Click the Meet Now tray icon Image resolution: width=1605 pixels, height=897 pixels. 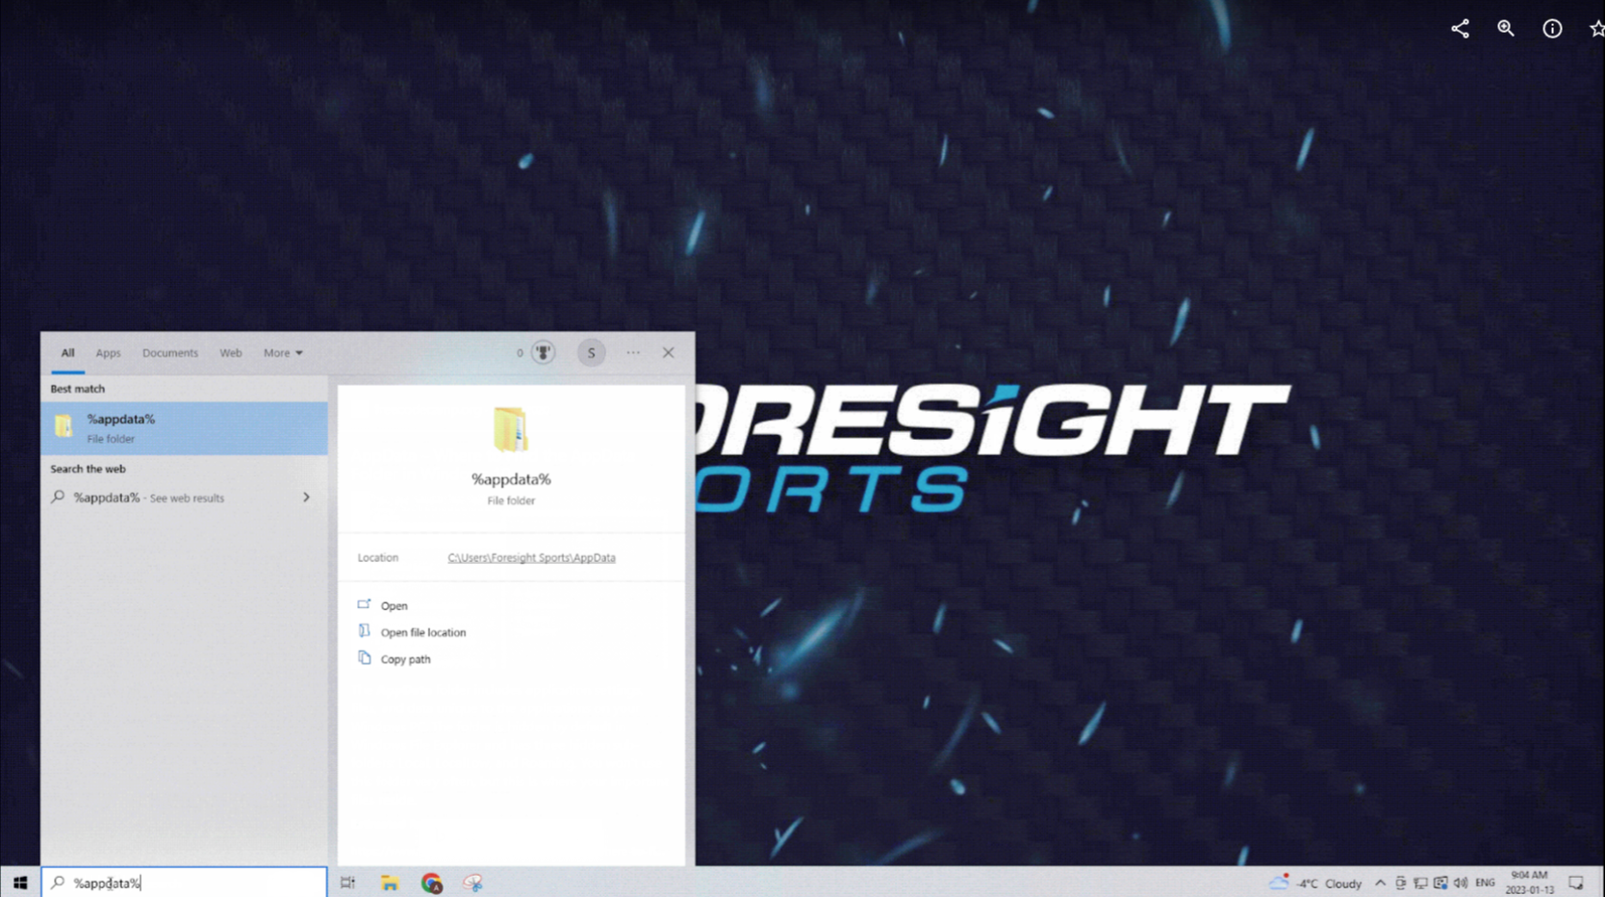(x=1401, y=883)
